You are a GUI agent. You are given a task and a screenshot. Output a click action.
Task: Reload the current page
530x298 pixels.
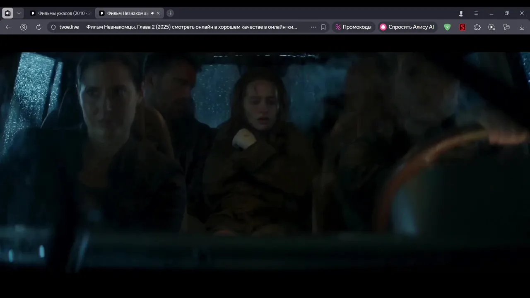(39, 27)
